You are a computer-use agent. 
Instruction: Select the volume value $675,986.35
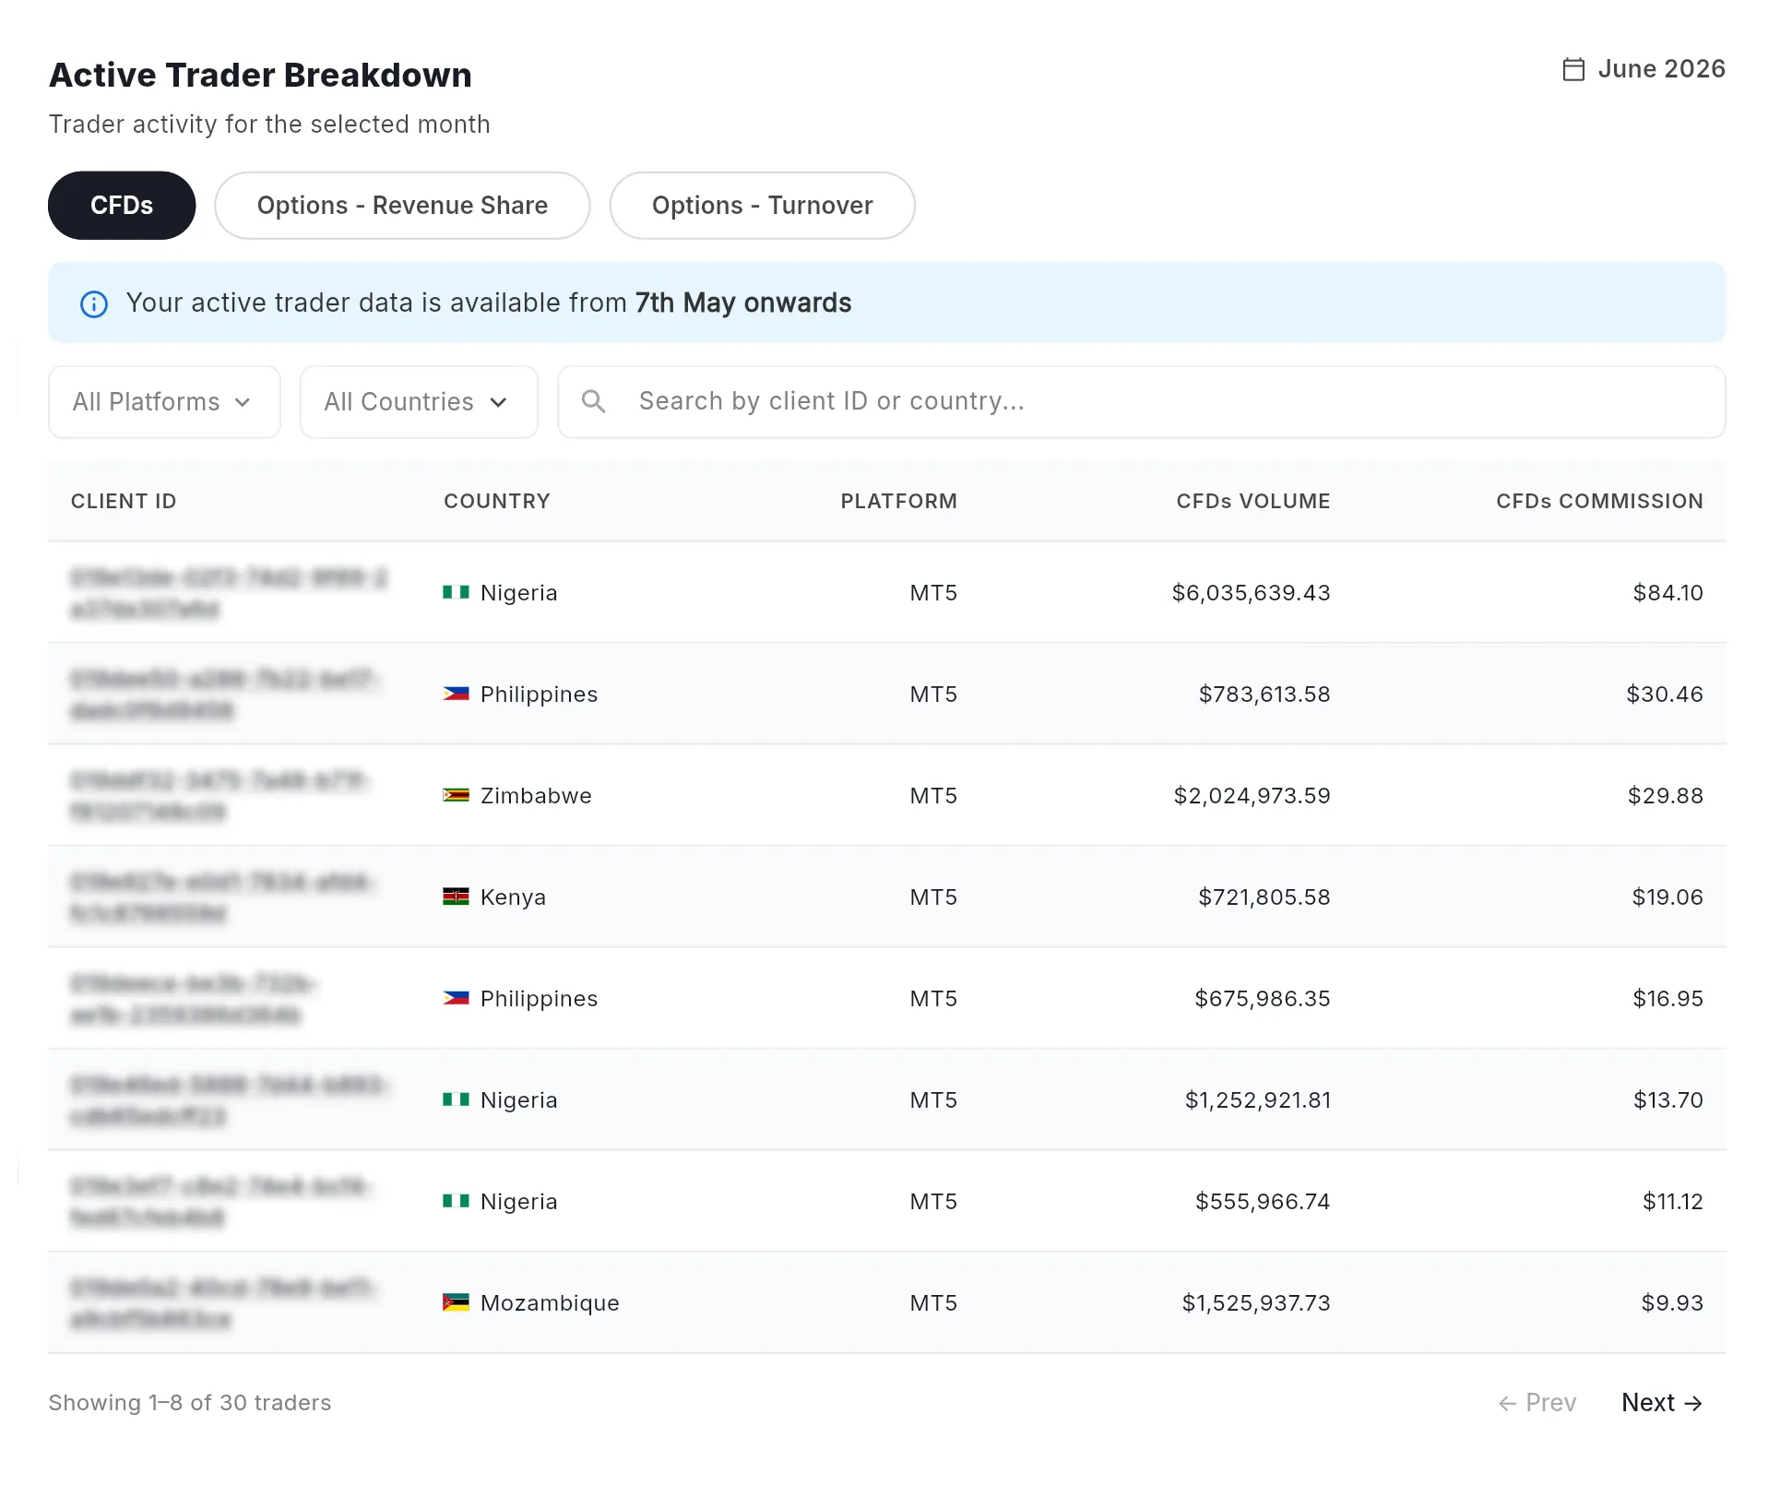pyautogui.click(x=1263, y=999)
